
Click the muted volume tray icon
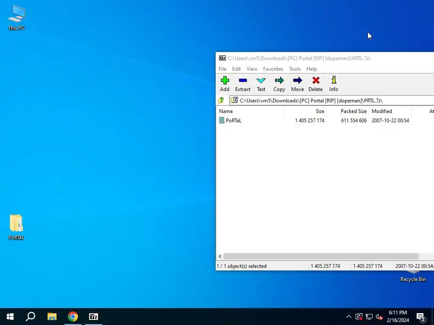pyautogui.click(x=379, y=317)
